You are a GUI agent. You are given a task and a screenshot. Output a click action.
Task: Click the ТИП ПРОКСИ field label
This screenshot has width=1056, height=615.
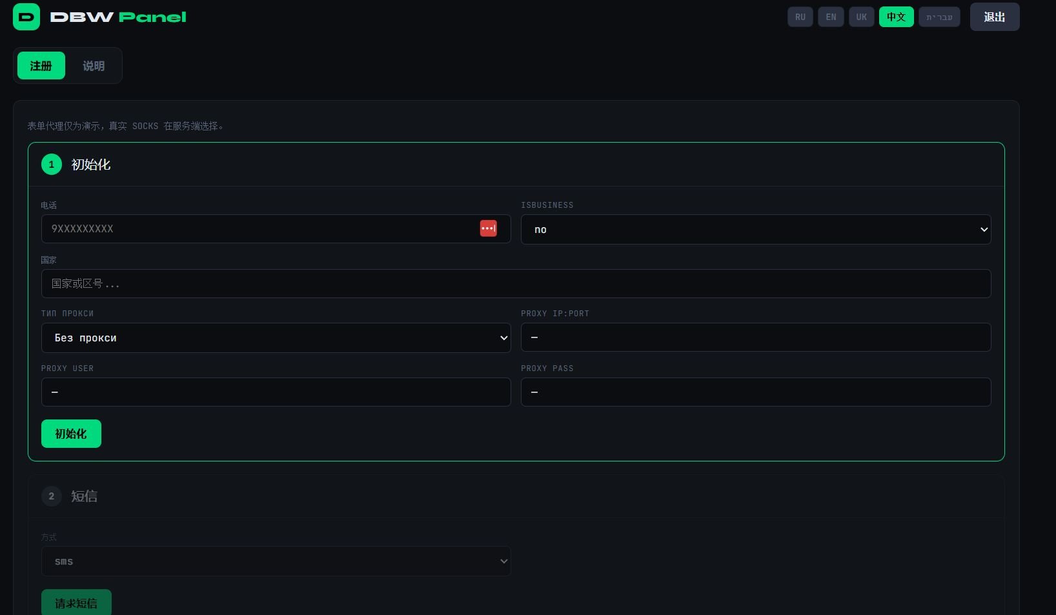coord(67,314)
